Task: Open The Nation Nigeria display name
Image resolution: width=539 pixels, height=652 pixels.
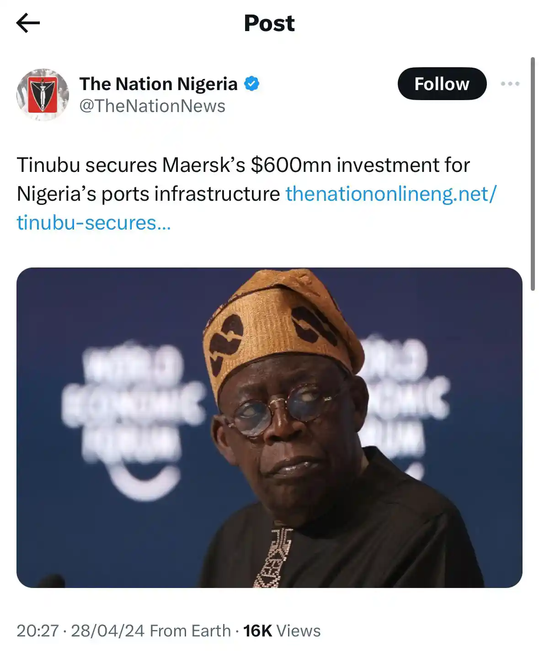Action: tap(158, 84)
